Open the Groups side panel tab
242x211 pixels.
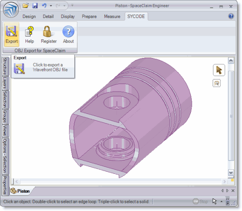[5, 117]
